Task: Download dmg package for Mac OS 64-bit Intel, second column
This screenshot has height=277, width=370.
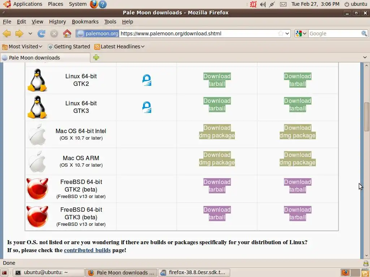Action: point(298,132)
